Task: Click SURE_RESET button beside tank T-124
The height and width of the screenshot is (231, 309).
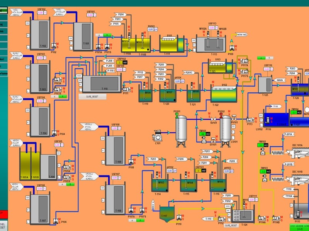Action: tap(231, 226)
